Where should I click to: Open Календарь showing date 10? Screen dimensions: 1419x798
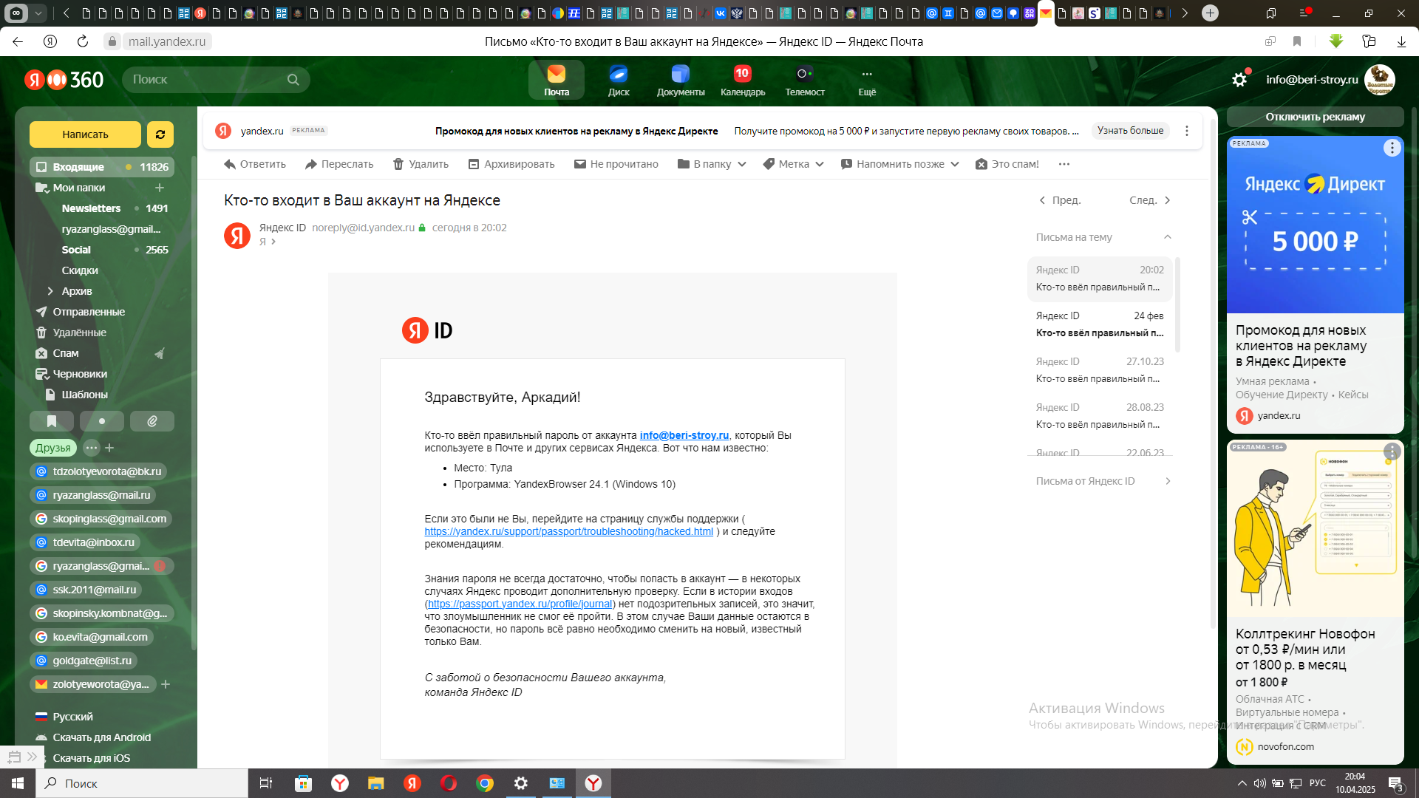pyautogui.click(x=743, y=80)
